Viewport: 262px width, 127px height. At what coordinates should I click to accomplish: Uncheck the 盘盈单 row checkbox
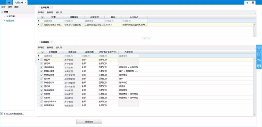(x=42, y=59)
